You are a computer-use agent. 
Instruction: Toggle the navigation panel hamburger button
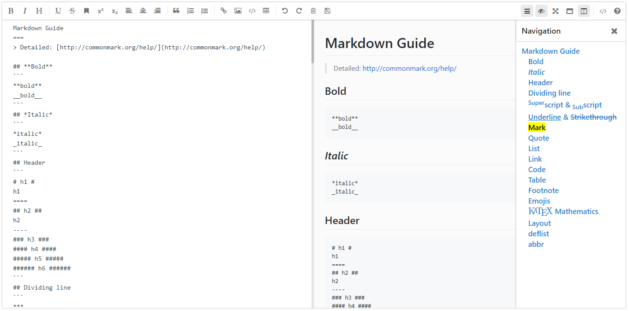527,11
